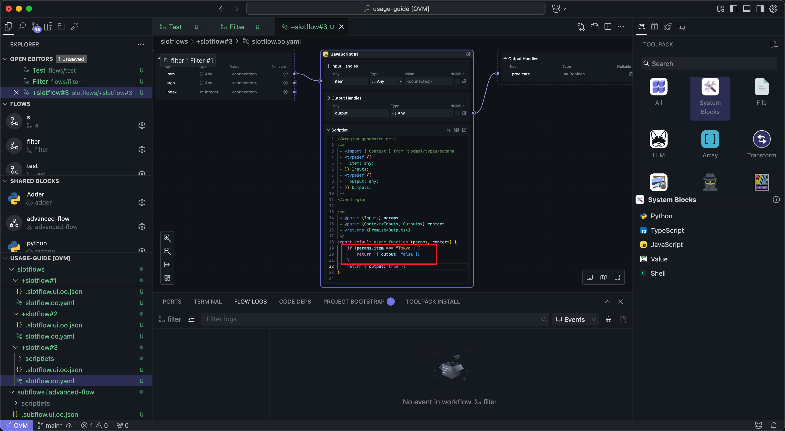Toggle Nullable checkbox for item input

pyautogui.click(x=457, y=81)
